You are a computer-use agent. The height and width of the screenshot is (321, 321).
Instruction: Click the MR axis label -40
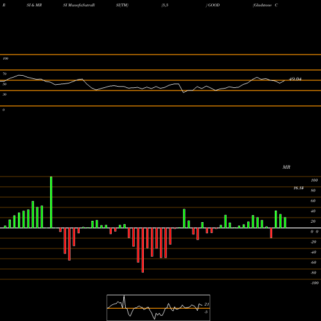(x=313, y=252)
